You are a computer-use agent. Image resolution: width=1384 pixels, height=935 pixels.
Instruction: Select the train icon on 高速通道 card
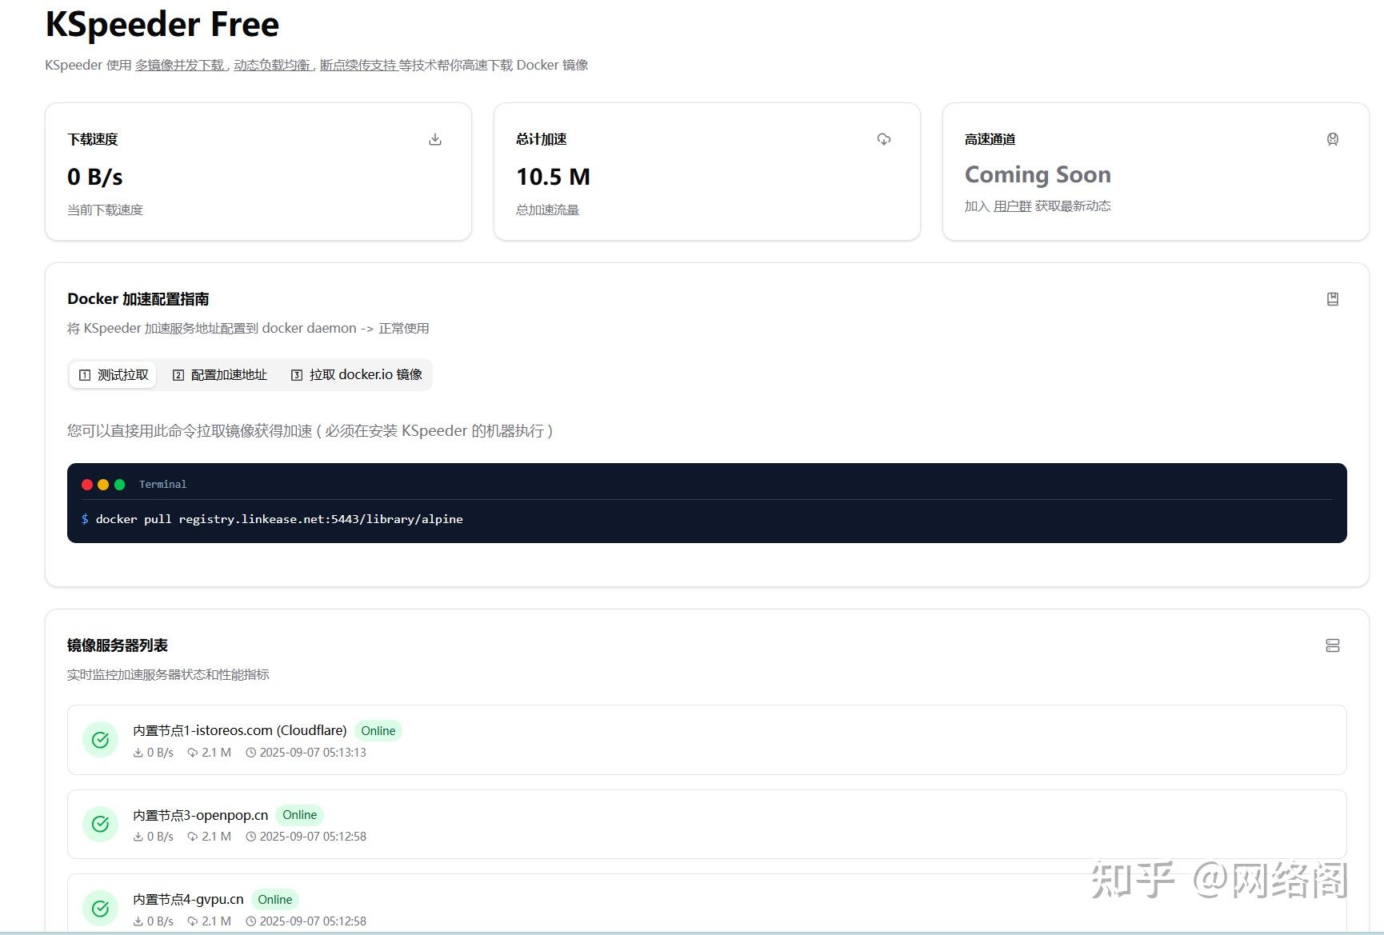pyautogui.click(x=1333, y=138)
